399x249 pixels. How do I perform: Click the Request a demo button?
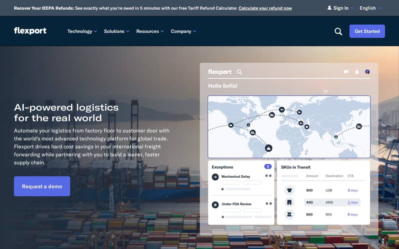[x=42, y=186]
